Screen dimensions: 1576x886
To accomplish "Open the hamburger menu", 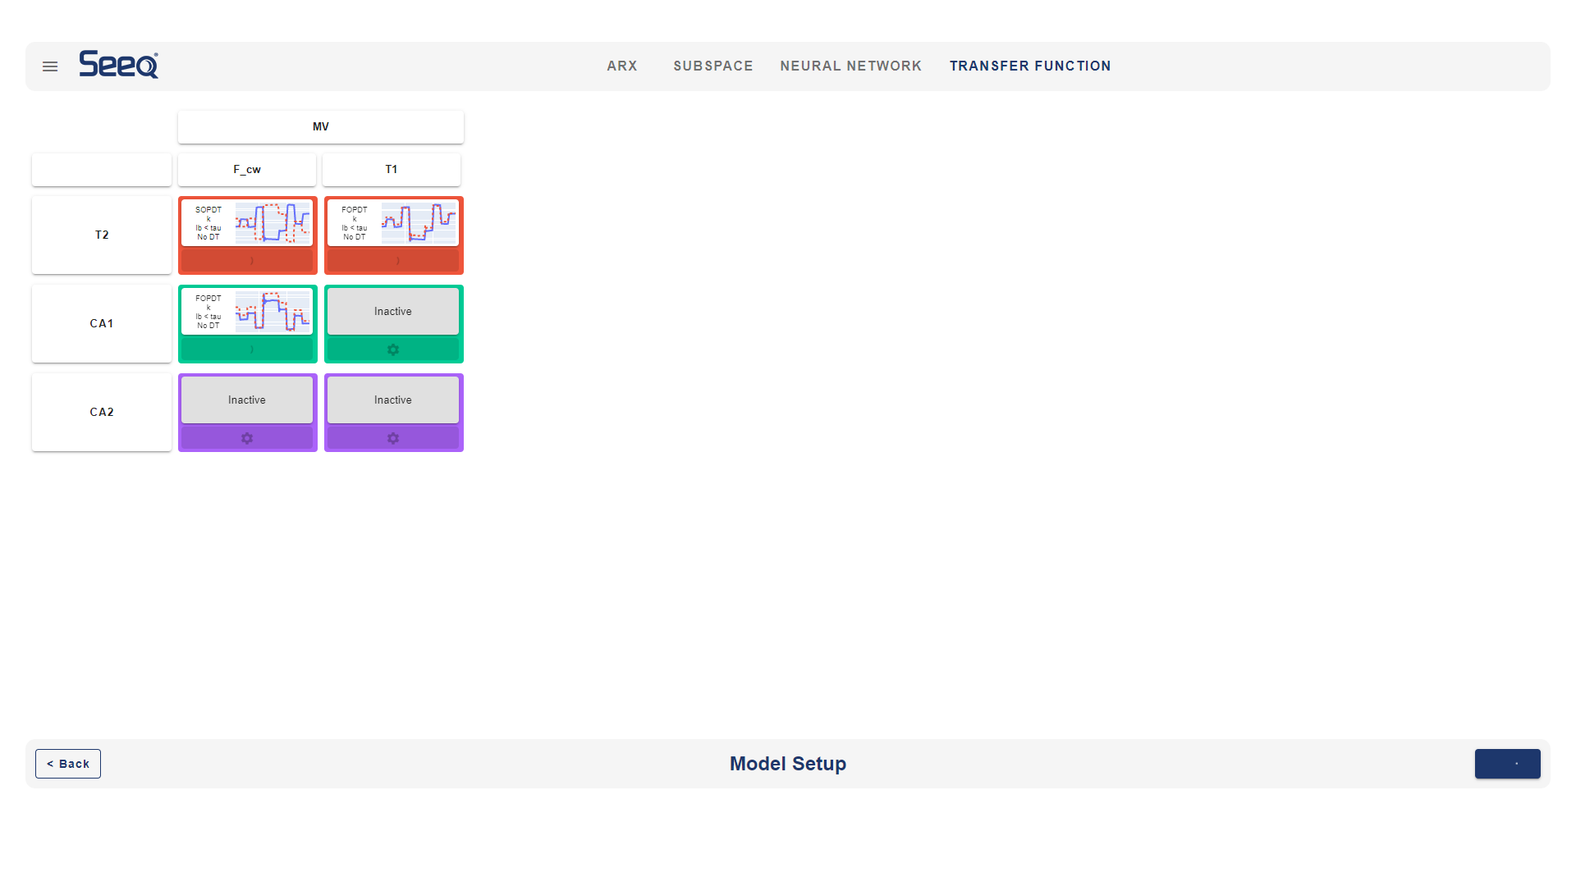I will pos(50,66).
